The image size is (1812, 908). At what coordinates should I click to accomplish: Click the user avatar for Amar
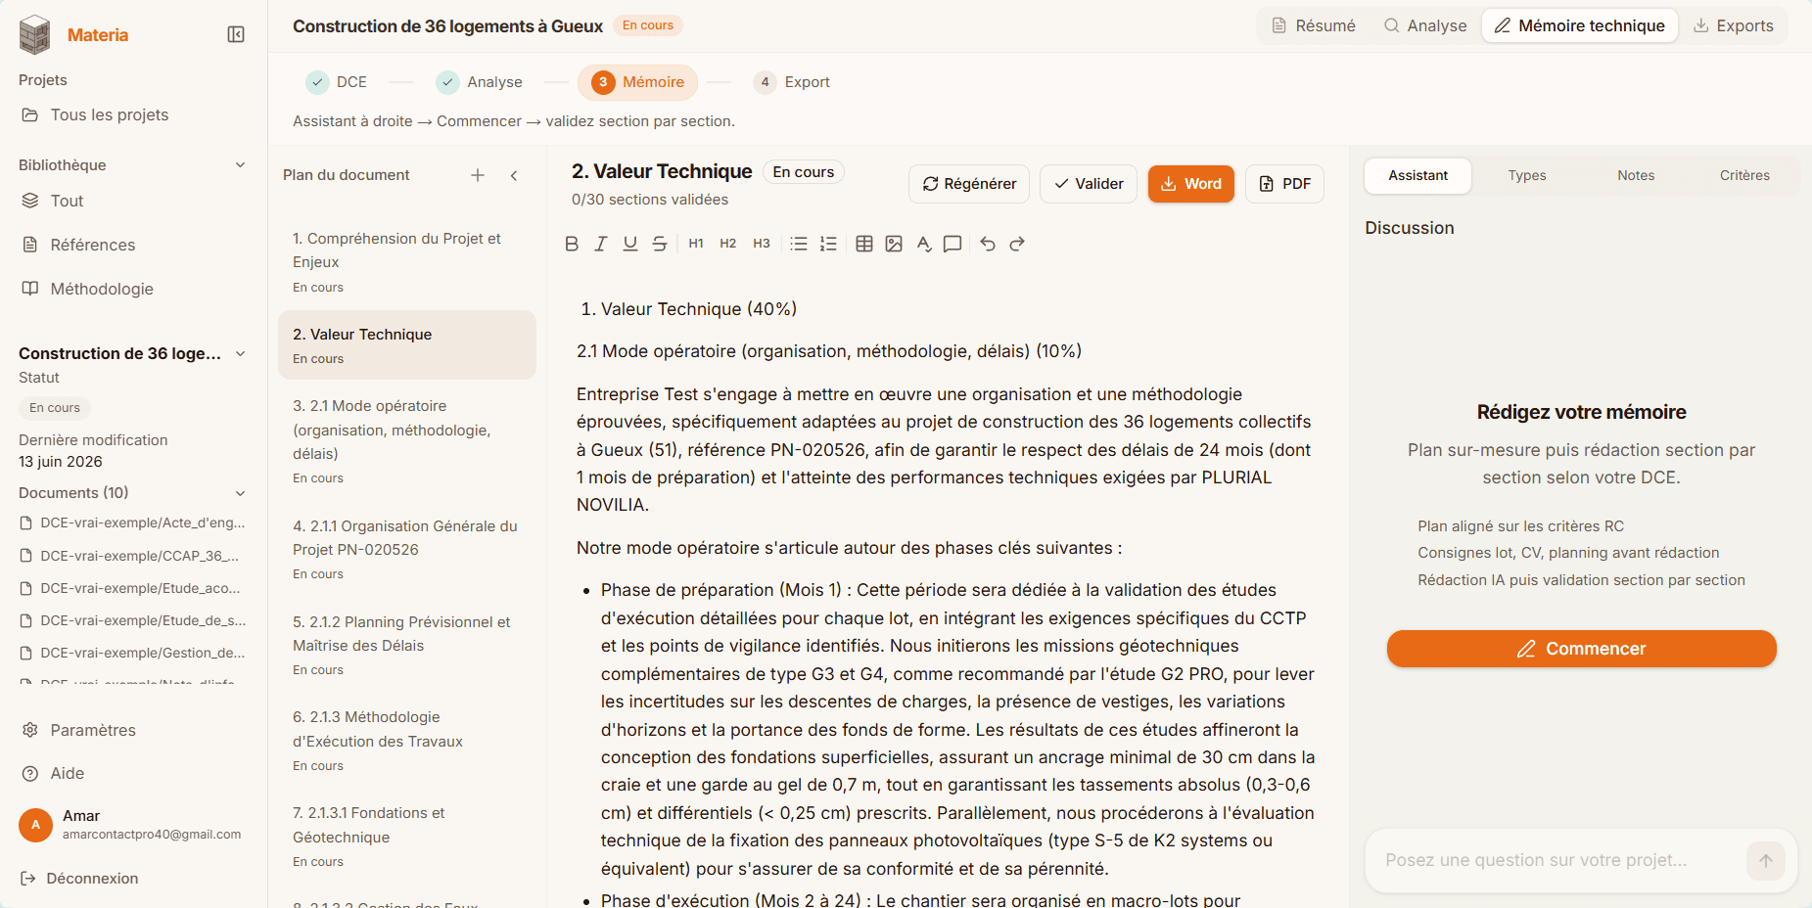[x=35, y=825]
